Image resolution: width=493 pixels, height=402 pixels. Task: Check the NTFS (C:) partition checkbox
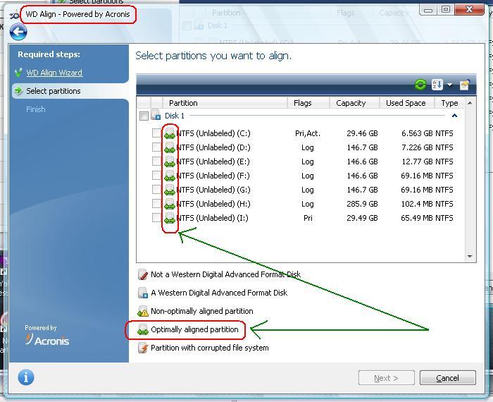[x=156, y=133]
